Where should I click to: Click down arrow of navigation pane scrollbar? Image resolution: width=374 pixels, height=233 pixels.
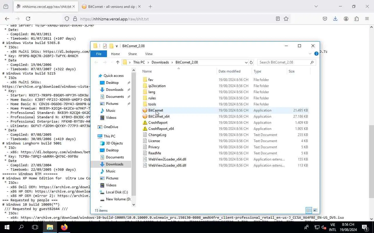click(x=134, y=204)
